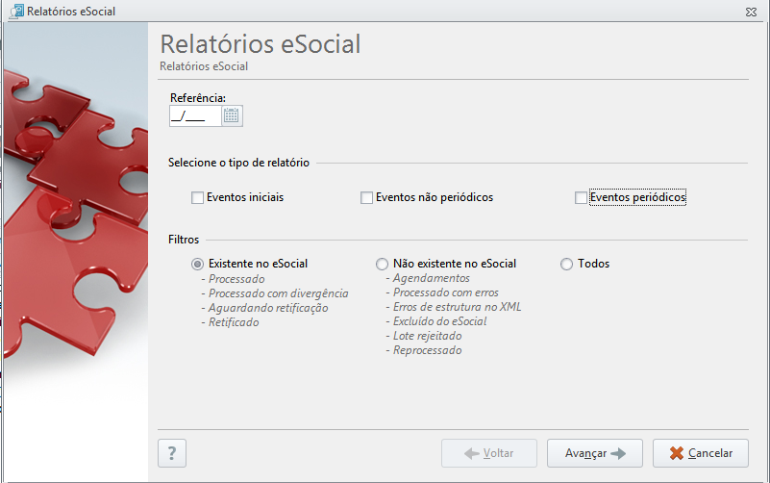Image resolution: width=770 pixels, height=483 pixels.
Task: Click the red X Cancelar icon
Action: click(x=676, y=453)
